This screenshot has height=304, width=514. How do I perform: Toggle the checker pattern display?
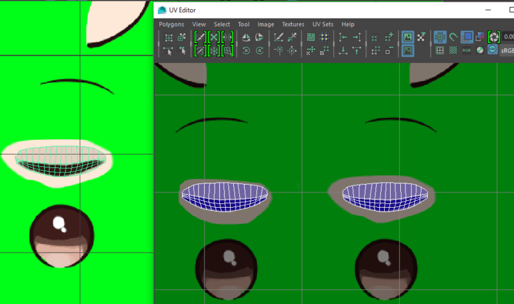tap(454, 50)
